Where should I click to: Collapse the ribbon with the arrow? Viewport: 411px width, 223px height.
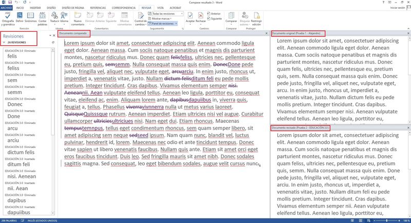[x=408, y=28]
